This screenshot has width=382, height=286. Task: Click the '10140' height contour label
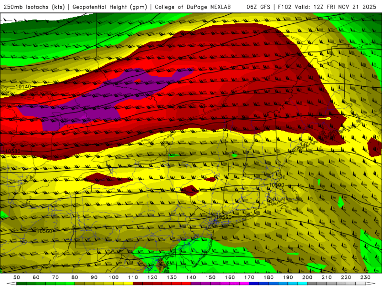pyautogui.click(x=23, y=87)
